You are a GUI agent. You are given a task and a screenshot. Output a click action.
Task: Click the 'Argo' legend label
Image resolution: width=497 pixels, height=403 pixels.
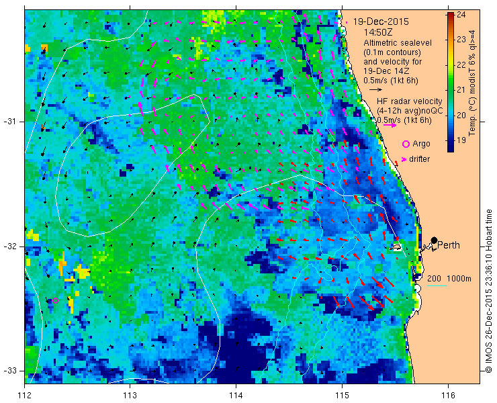tap(421, 144)
